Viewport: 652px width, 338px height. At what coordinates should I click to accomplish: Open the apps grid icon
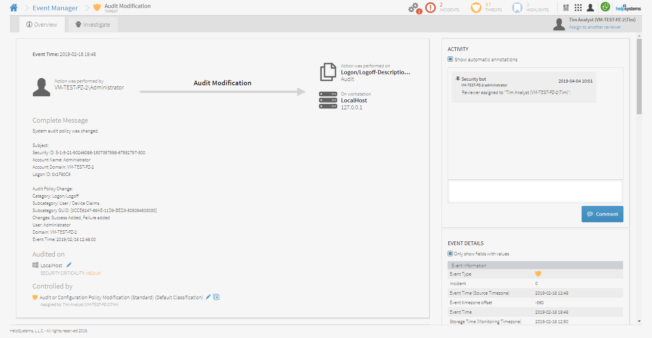point(578,8)
